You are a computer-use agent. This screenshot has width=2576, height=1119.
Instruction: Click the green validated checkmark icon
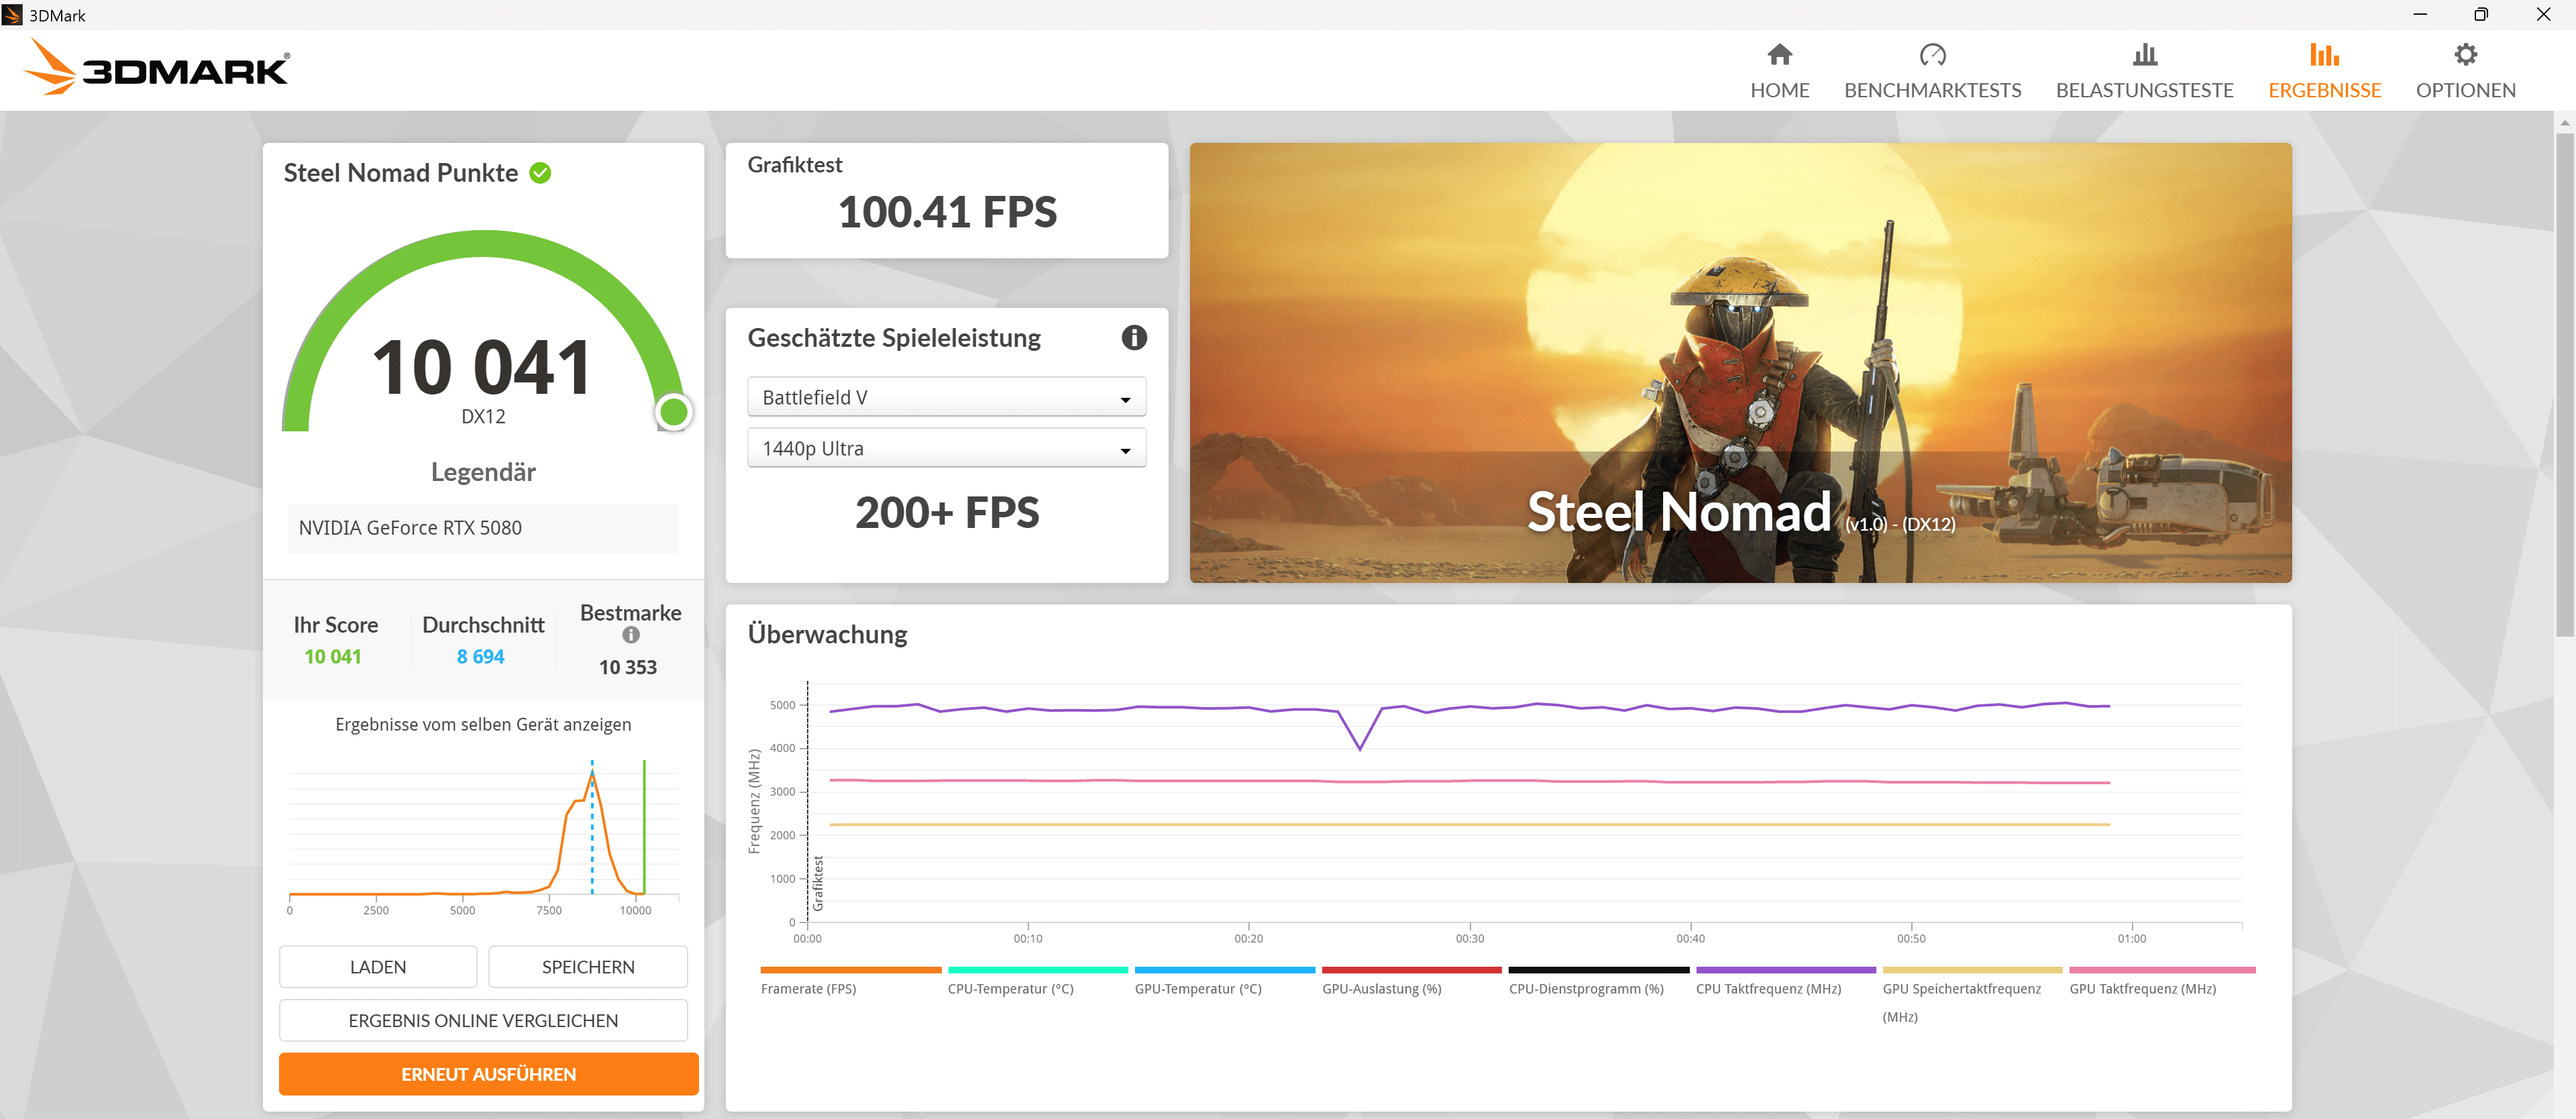[x=540, y=173]
